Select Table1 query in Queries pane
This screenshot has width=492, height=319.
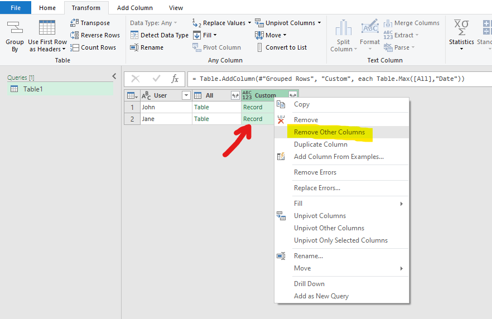[60, 89]
